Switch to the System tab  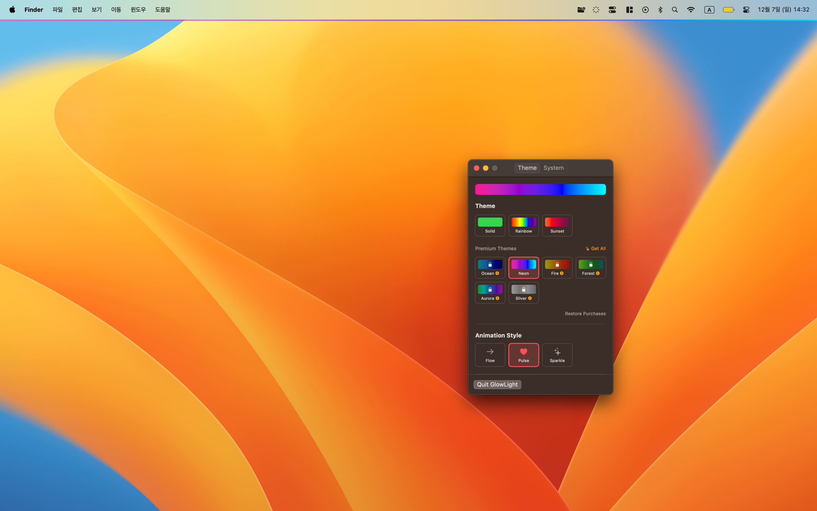pos(553,168)
